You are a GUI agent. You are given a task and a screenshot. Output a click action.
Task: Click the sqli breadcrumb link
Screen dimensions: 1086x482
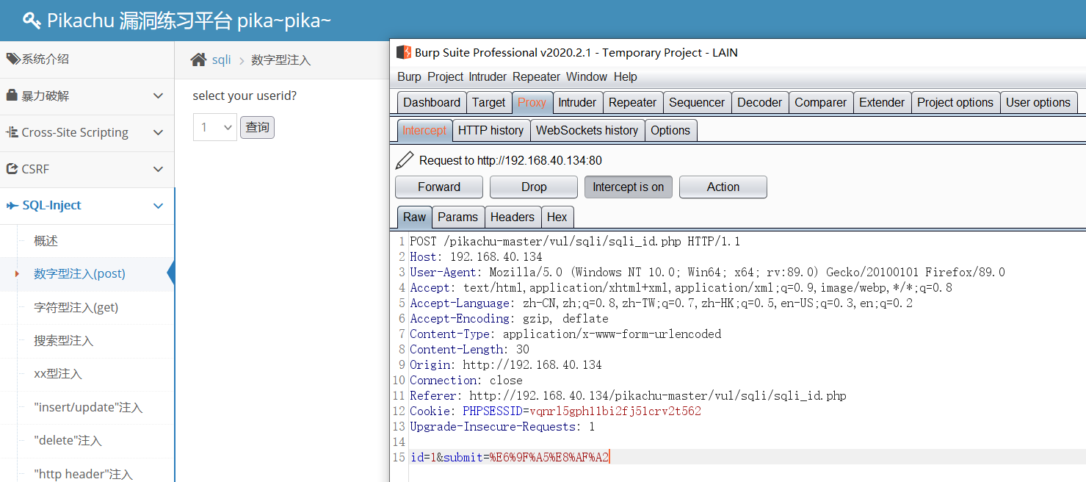point(222,60)
